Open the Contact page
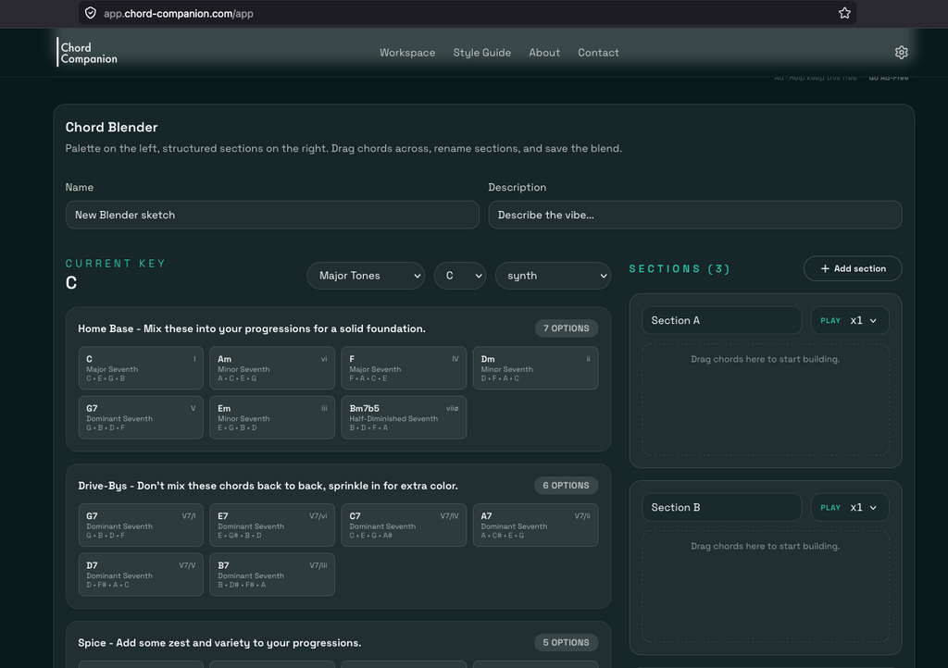 tap(598, 53)
